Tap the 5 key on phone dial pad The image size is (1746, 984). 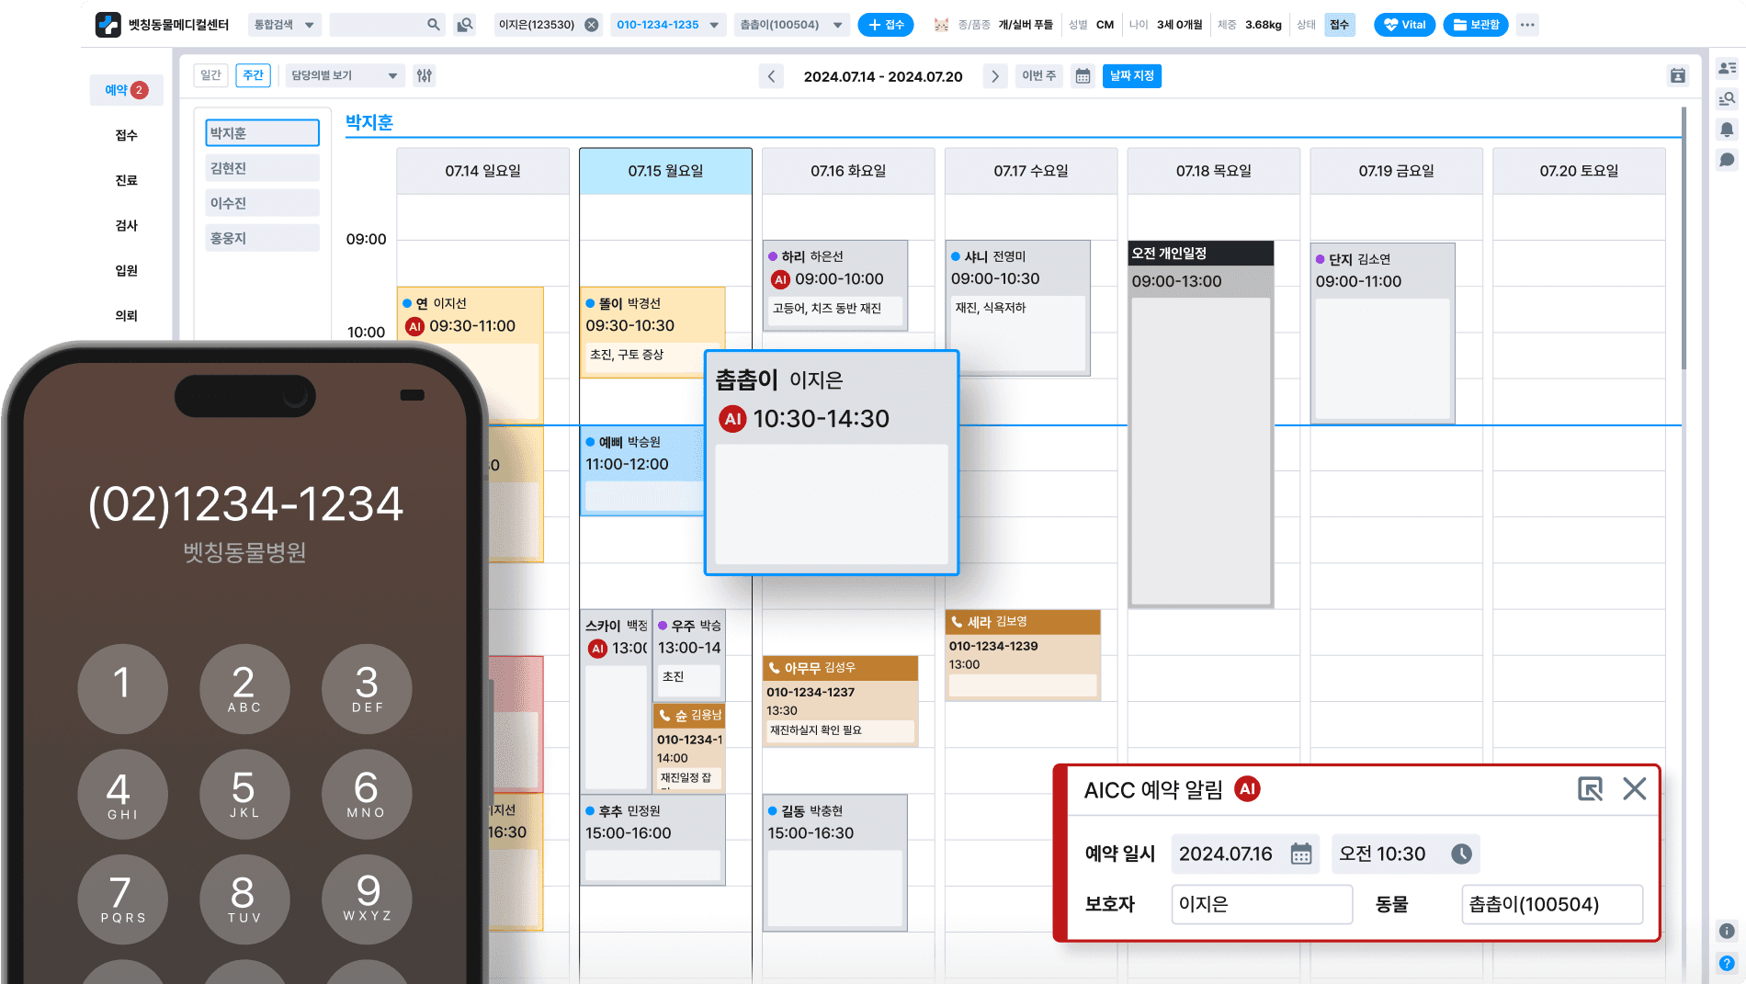(244, 794)
